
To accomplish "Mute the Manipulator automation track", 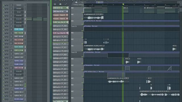I will click(82, 70).
